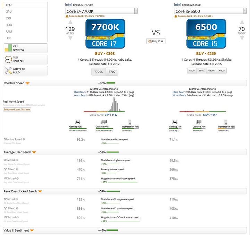
Task: Click help icon beside Average SC Mixed
Action: pyautogui.click(x=17, y=160)
